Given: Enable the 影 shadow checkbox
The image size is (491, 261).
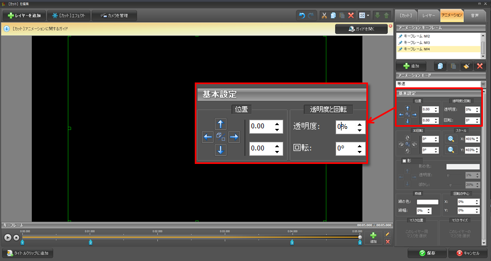Looking at the screenshot, I should point(404,160).
